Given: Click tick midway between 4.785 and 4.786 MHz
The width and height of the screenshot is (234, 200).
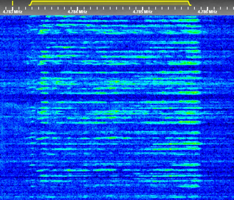Looking at the screenshot, I should coord(175,8).
